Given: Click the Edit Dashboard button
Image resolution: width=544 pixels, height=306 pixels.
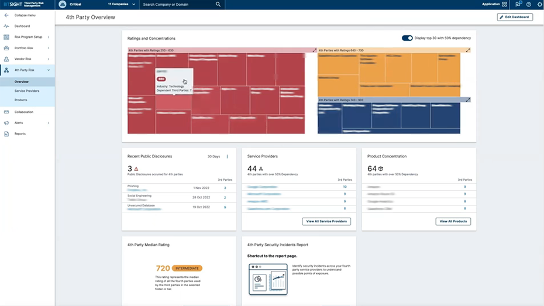Looking at the screenshot, I should pyautogui.click(x=515, y=17).
